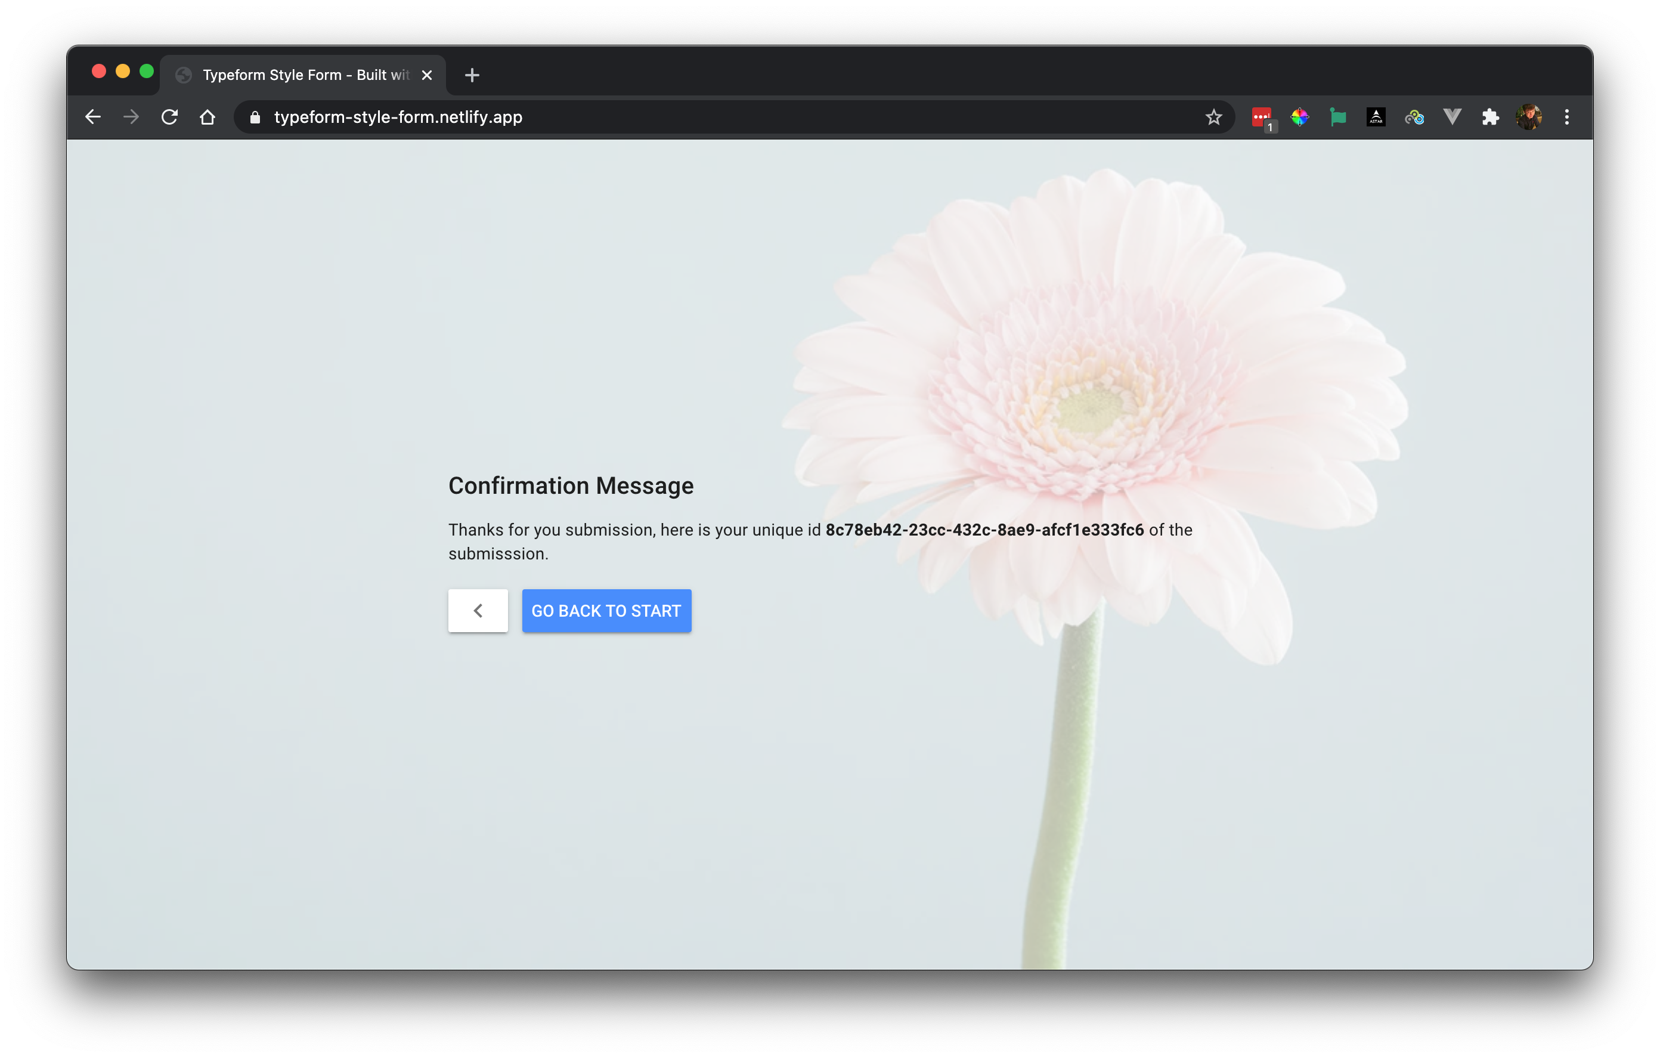Click the typeform-style-form.netlify.app address bar
This screenshot has width=1660, height=1058.
point(689,117)
